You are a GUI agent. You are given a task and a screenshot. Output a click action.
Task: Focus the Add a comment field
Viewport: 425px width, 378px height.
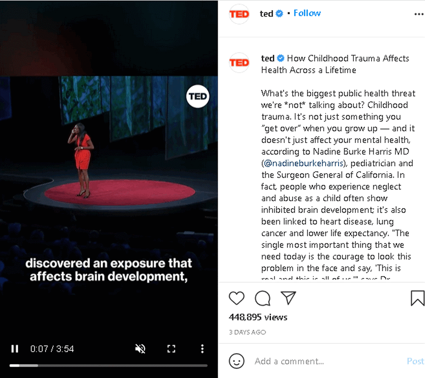328,361
